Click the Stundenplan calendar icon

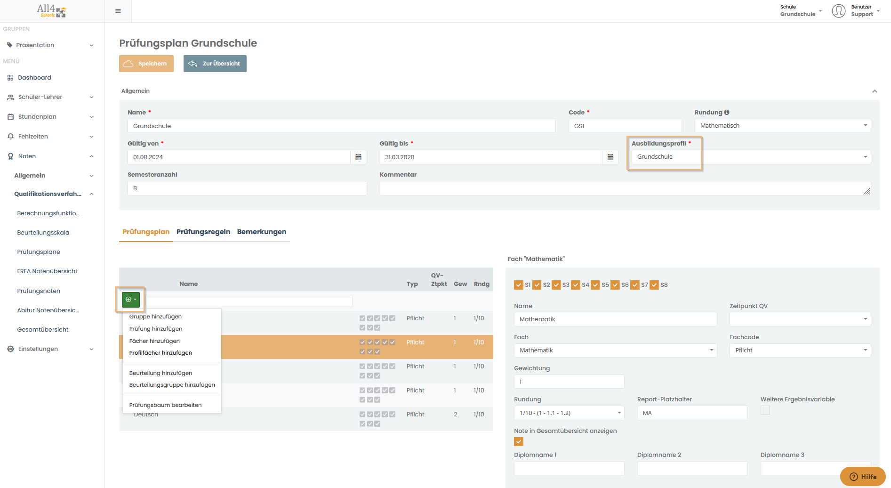tap(10, 117)
